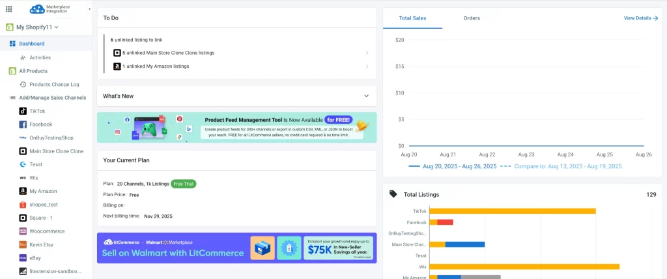Open the apps grid icon

[x=8, y=9]
